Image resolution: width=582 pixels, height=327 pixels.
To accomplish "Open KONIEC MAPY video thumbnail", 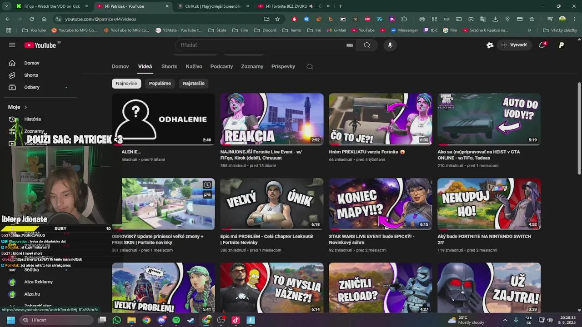I will [x=381, y=203].
